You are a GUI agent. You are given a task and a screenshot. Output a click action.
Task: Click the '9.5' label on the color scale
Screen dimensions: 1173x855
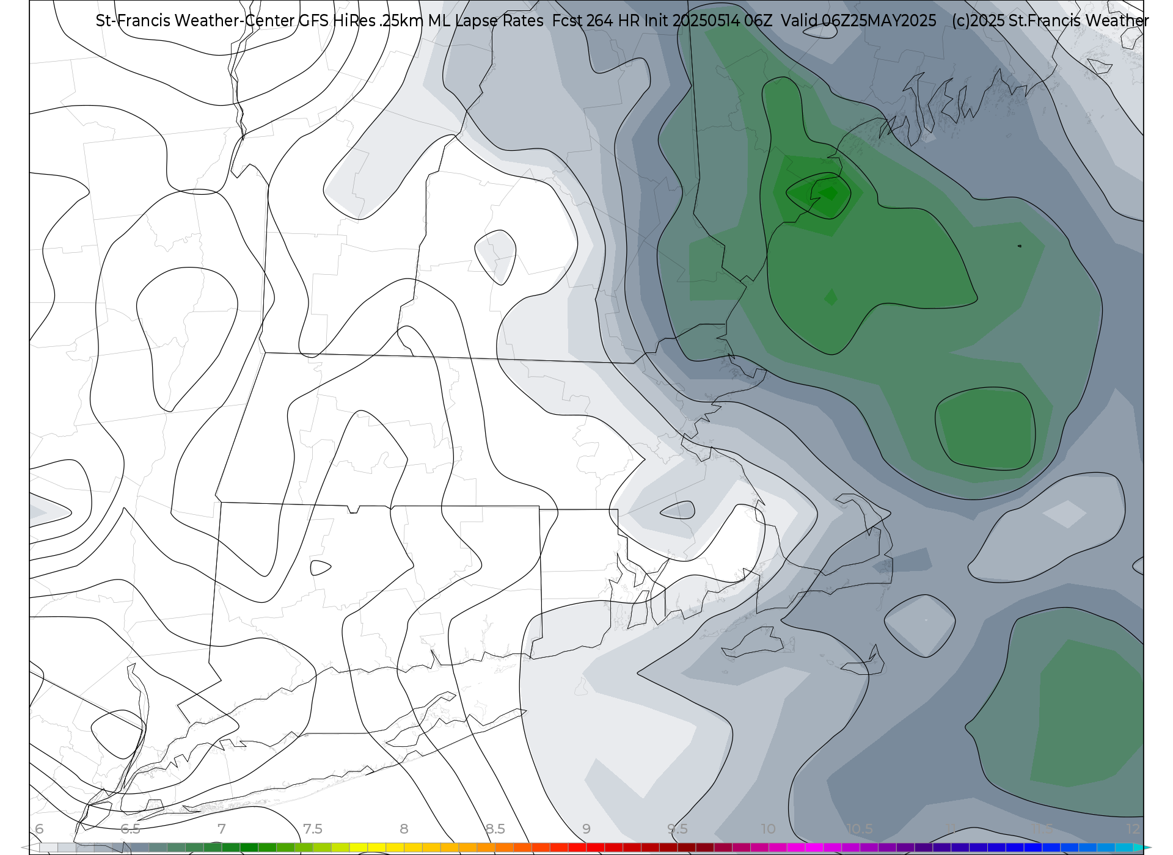[x=678, y=829]
